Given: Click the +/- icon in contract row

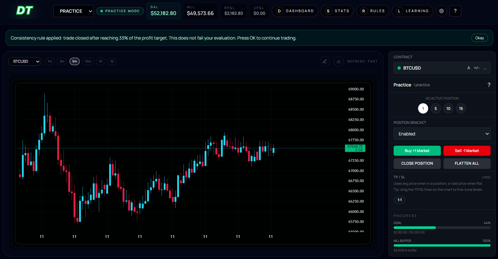Looking at the screenshot, I should [x=477, y=68].
